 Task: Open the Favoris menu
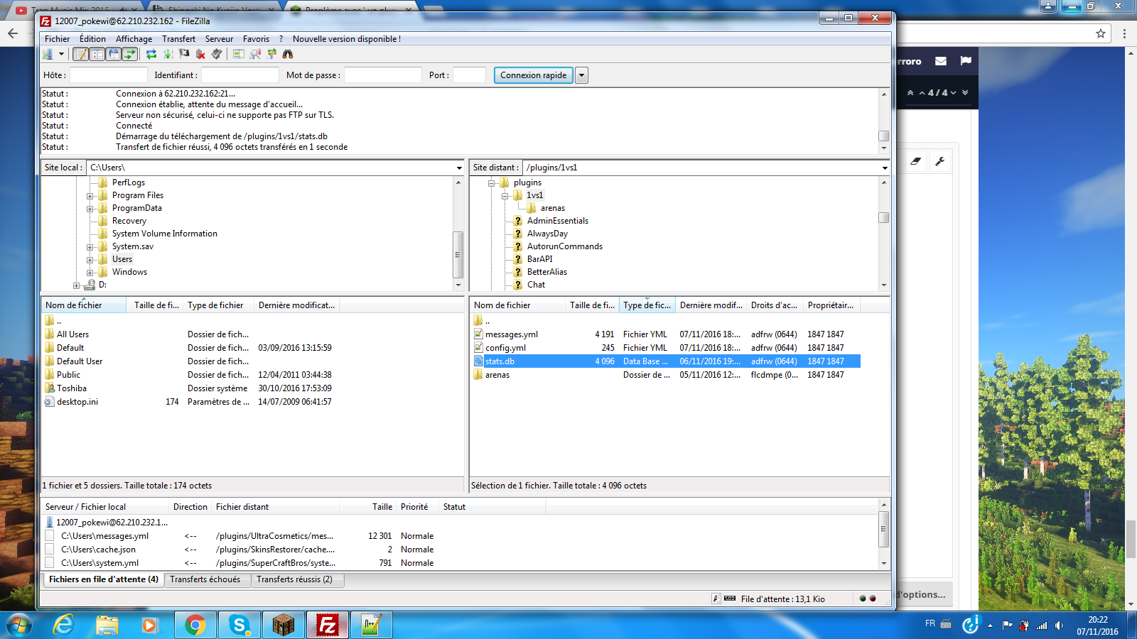pos(256,39)
